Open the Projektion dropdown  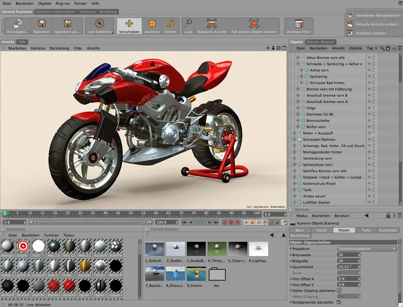tap(367, 249)
